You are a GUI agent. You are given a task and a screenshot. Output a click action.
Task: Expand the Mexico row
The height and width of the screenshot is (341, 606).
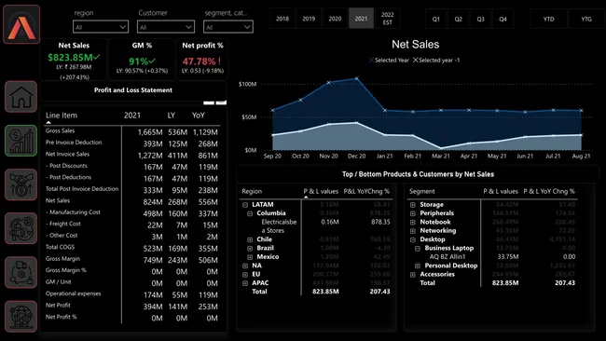pyautogui.click(x=250, y=257)
